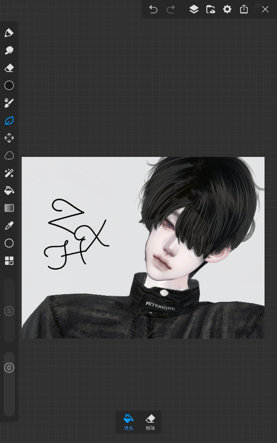
Task: Pick the Eraser tool in sidebar
Action: (x=9, y=68)
